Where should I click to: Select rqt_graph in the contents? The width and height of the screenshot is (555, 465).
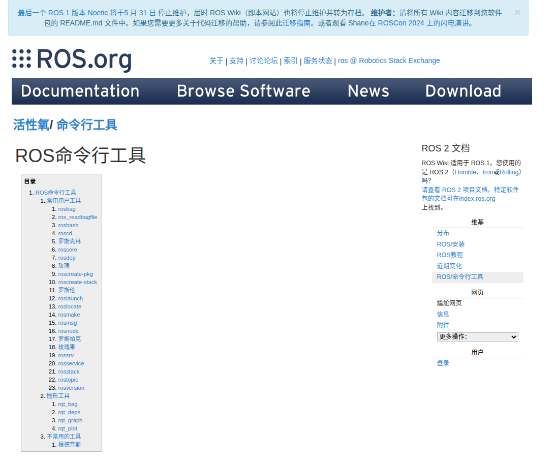(70, 420)
